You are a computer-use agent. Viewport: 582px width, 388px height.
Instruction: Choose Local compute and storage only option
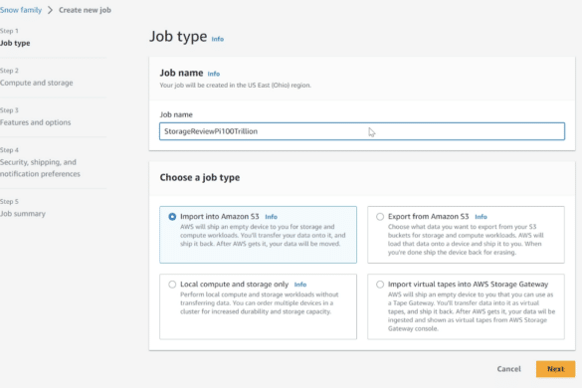pyautogui.click(x=172, y=285)
